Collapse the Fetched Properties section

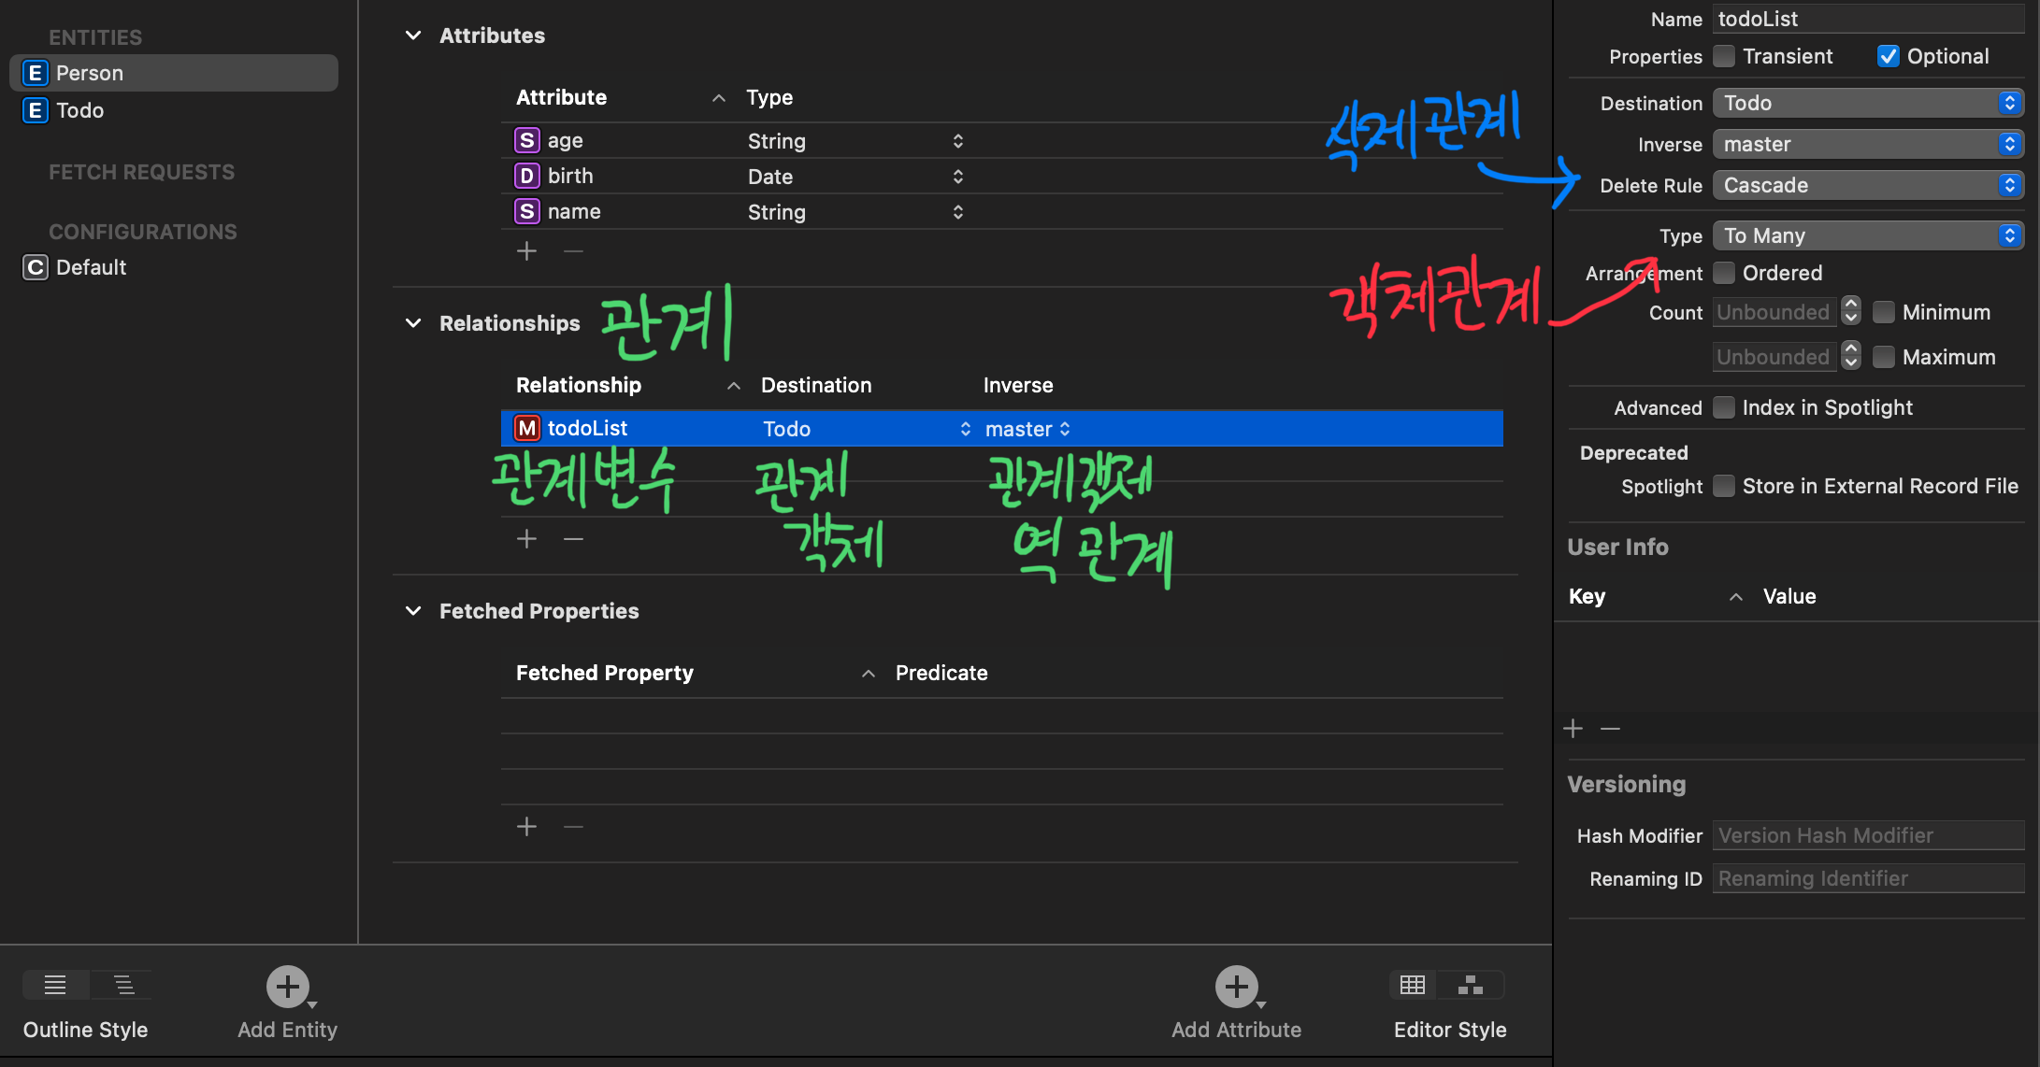coord(413,611)
